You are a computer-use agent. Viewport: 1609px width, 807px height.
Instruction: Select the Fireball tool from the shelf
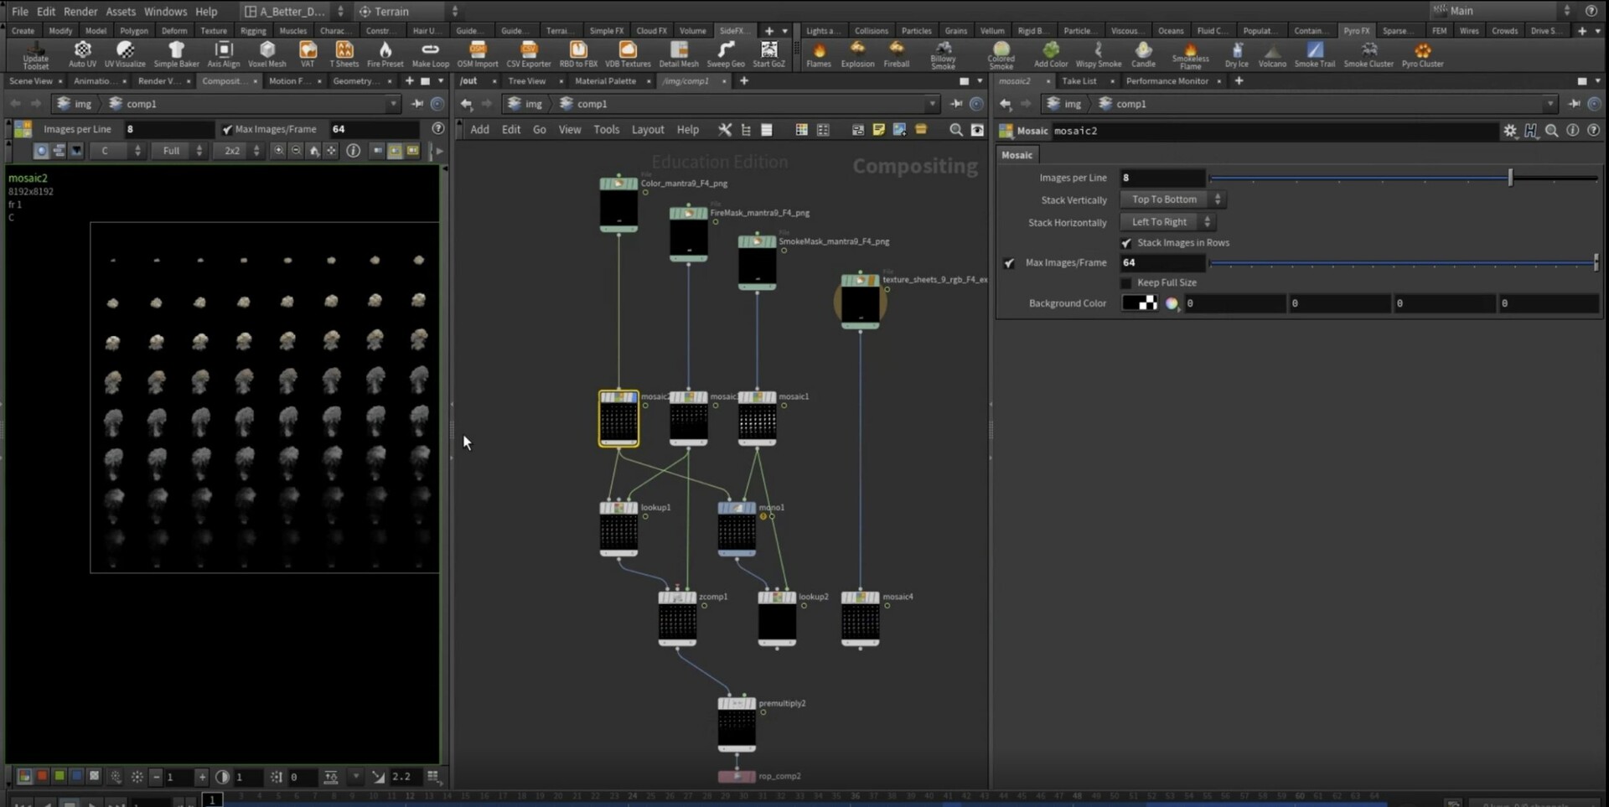[x=897, y=53]
